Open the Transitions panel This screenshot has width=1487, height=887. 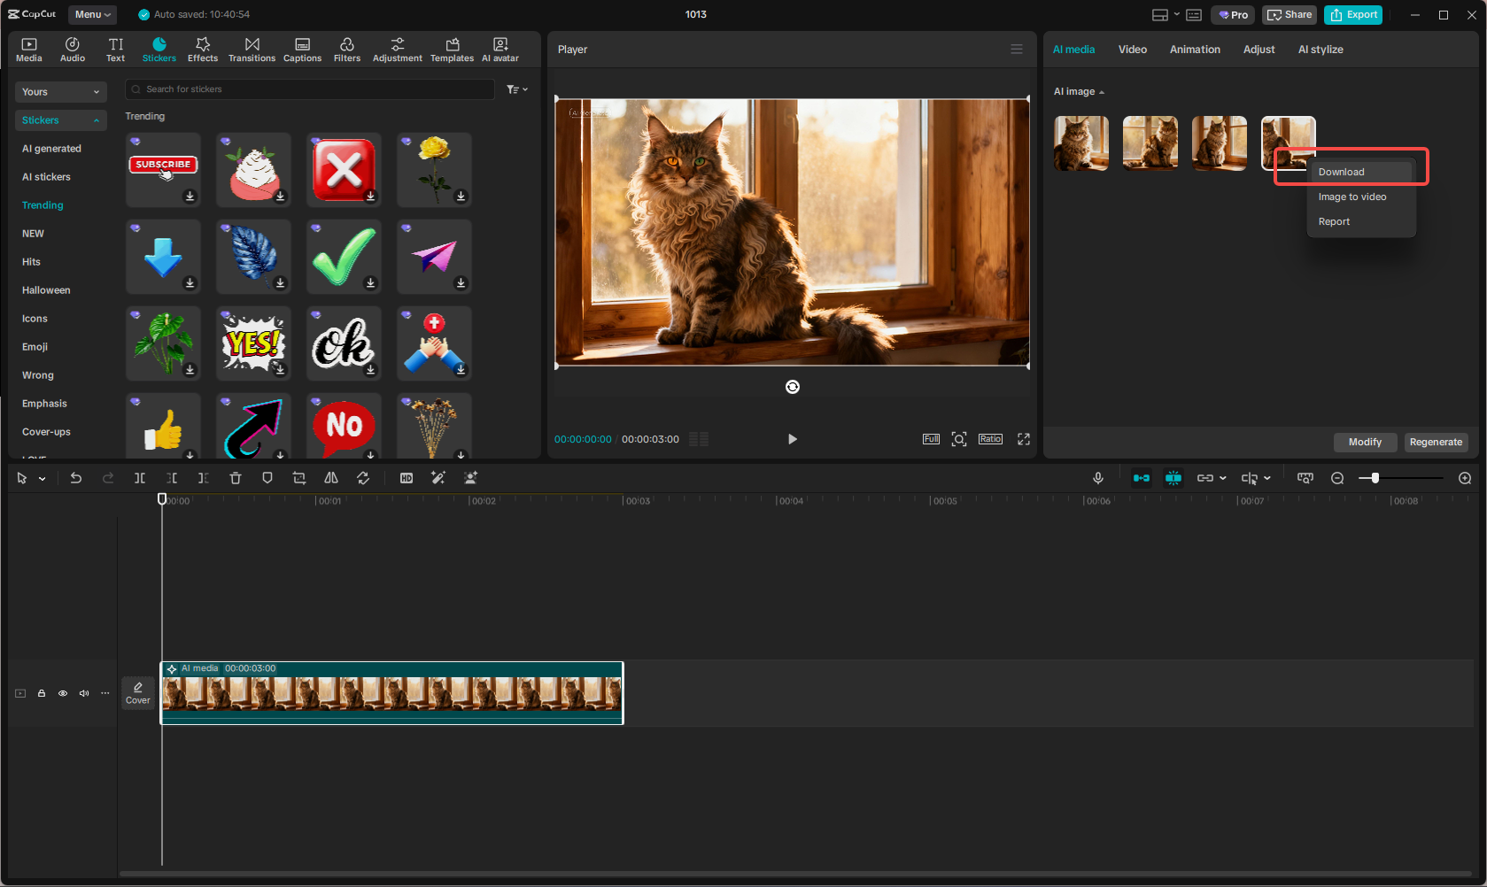point(252,49)
